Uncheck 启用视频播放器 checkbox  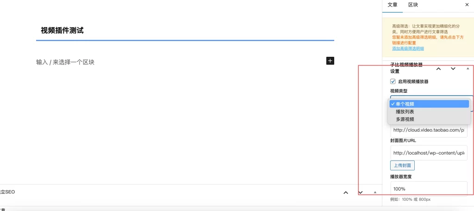click(393, 81)
